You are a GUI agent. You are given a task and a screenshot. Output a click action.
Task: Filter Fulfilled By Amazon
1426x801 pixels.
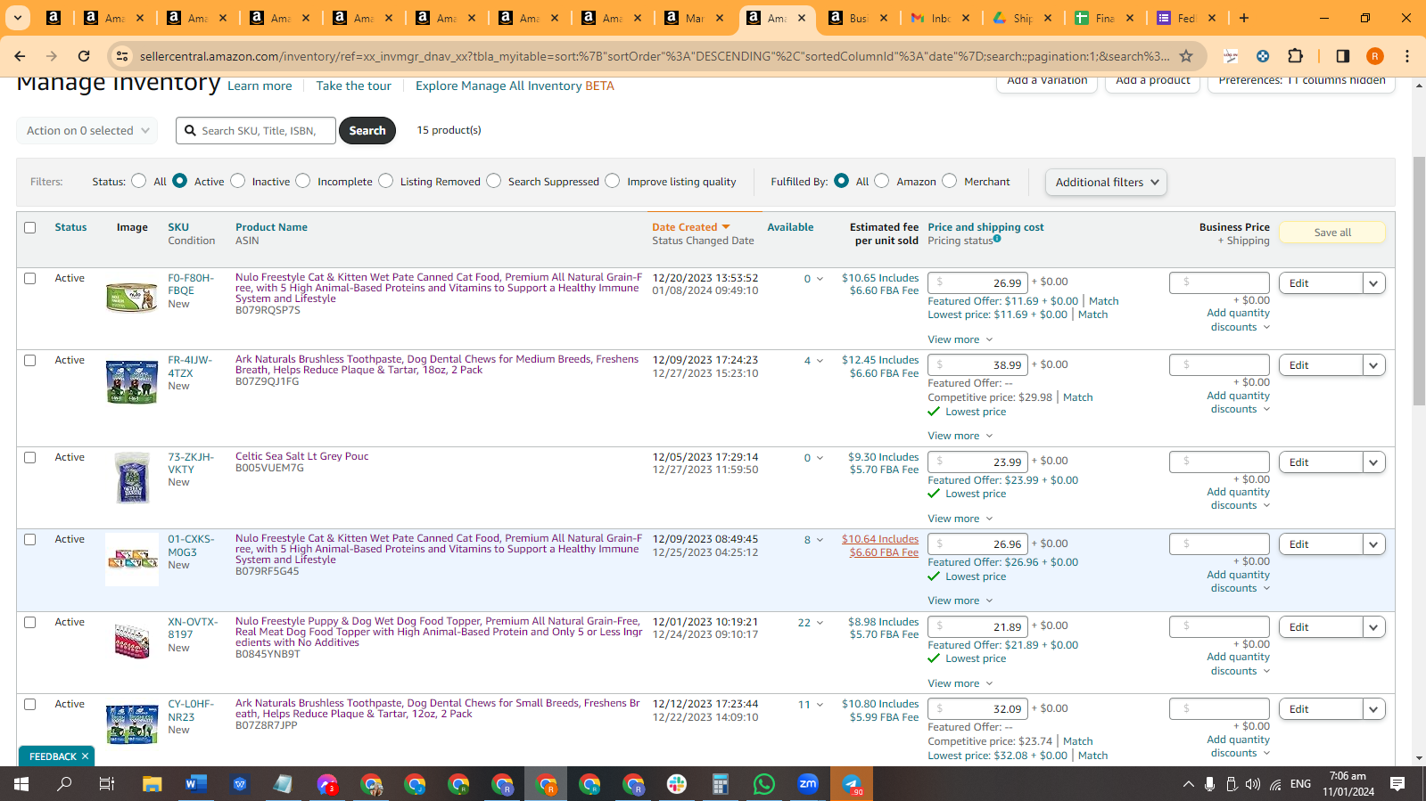click(x=882, y=181)
